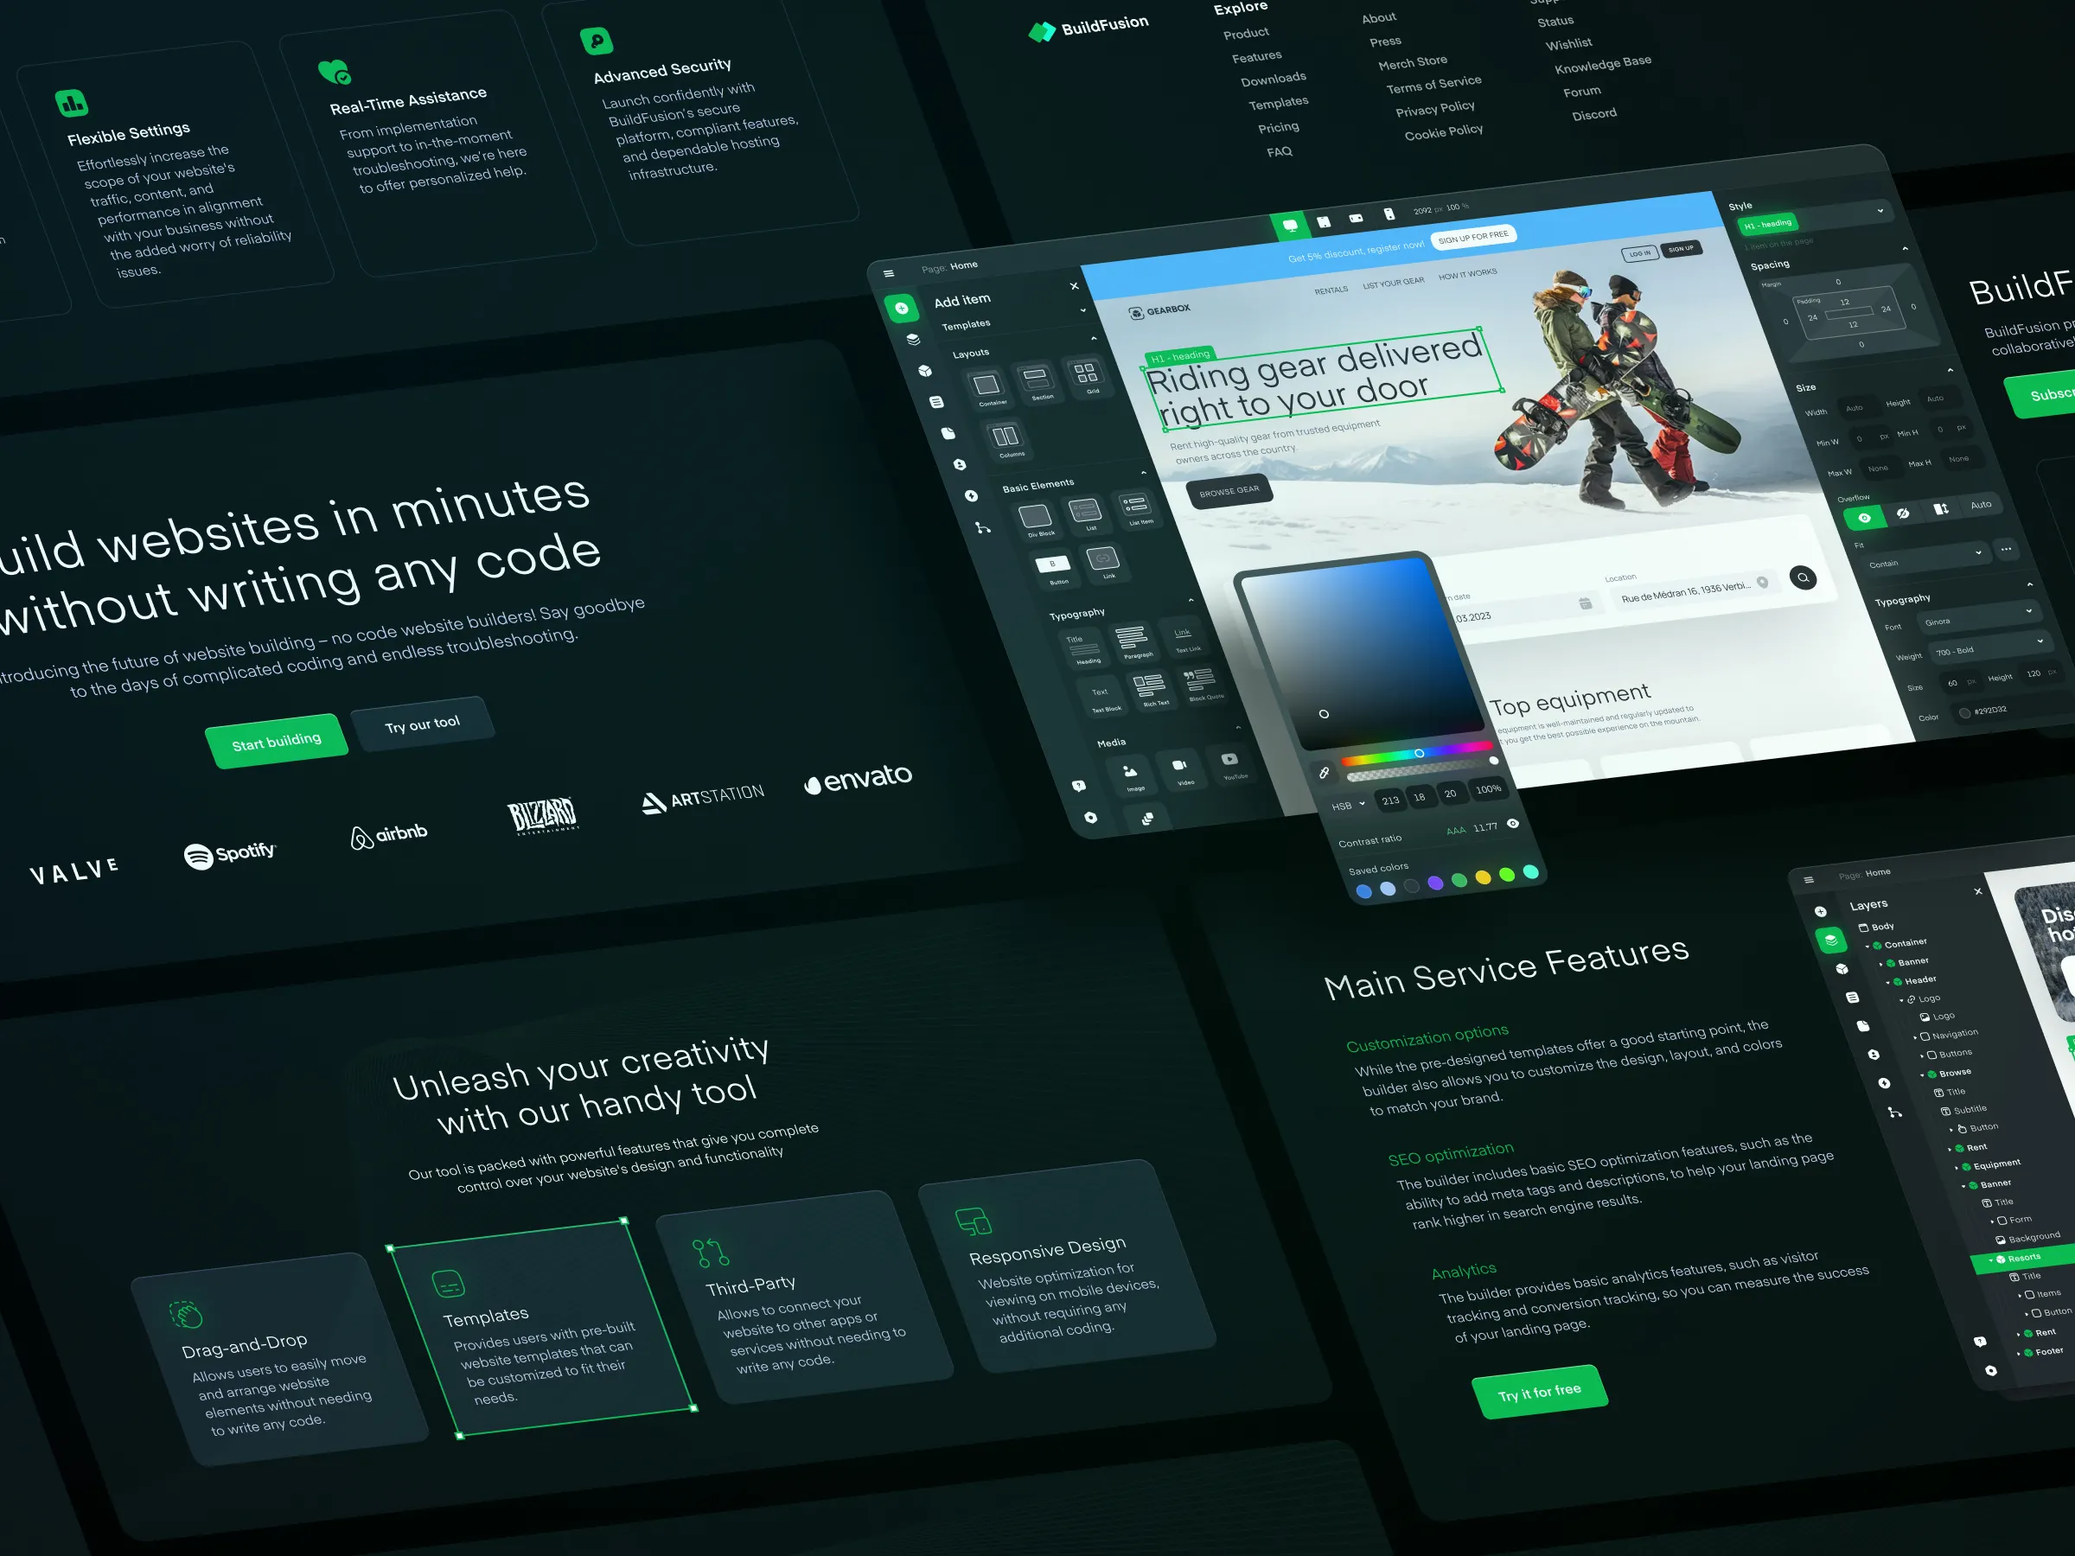Click the Try it for free button
This screenshot has height=1556, width=2075.
(x=1539, y=1392)
